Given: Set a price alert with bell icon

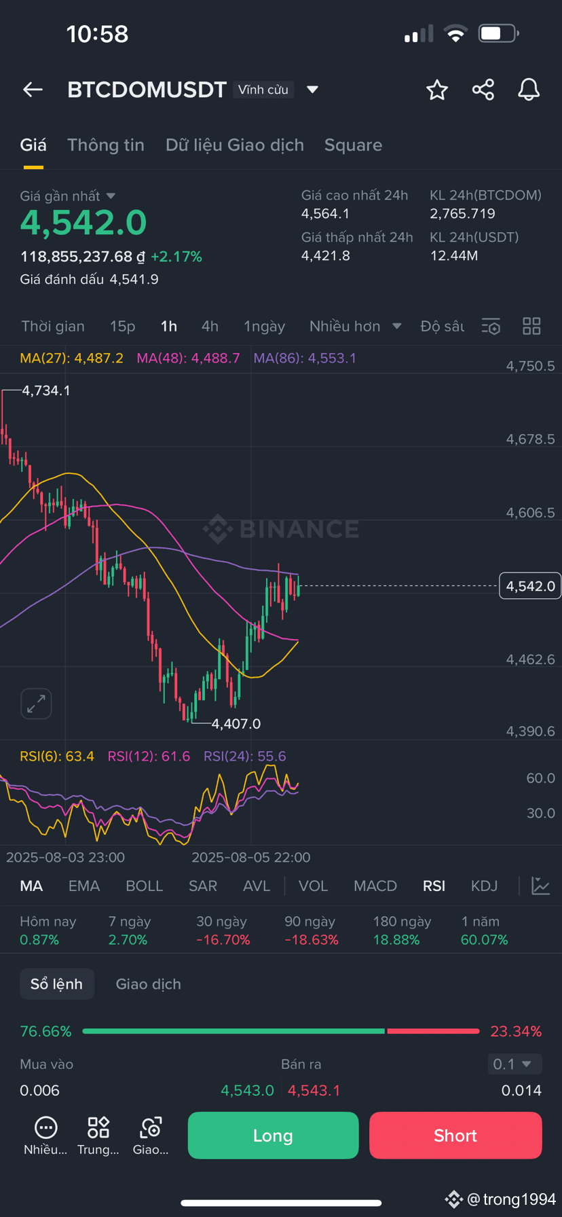Looking at the screenshot, I should tap(529, 90).
